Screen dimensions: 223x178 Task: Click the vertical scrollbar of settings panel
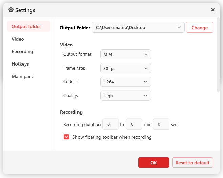click(x=218, y=55)
